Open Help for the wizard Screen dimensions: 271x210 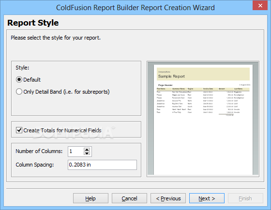[90, 198]
